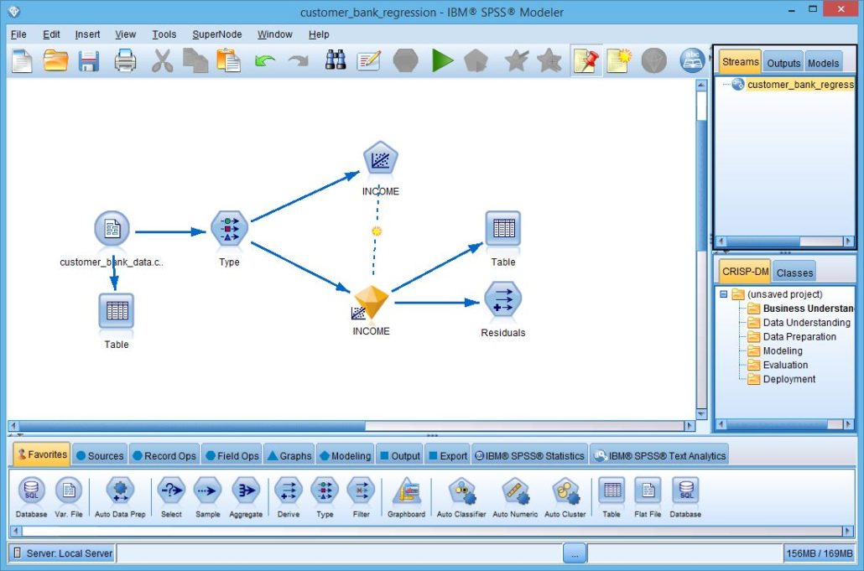864x571 pixels.
Task: Create a new stream with the blank page icon
Action: pyautogui.click(x=22, y=60)
